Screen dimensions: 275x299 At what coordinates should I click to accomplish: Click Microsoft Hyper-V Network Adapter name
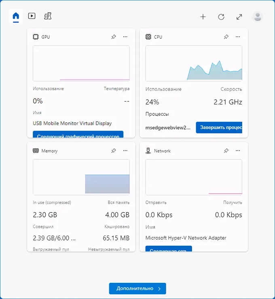coord(186,238)
